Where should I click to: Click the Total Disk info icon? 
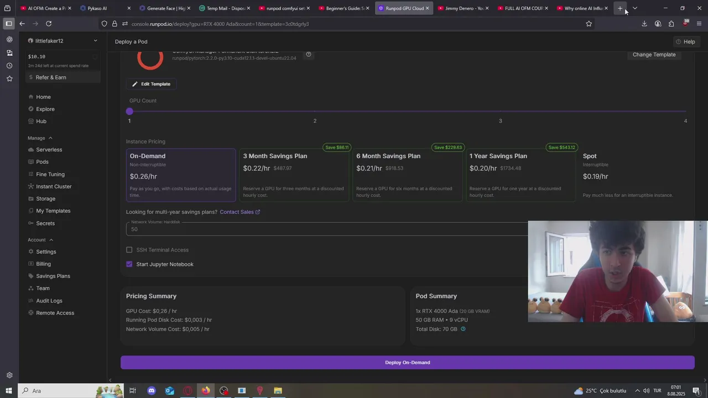463,329
